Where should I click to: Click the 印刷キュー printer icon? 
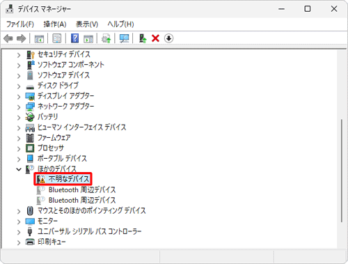coord(30,242)
